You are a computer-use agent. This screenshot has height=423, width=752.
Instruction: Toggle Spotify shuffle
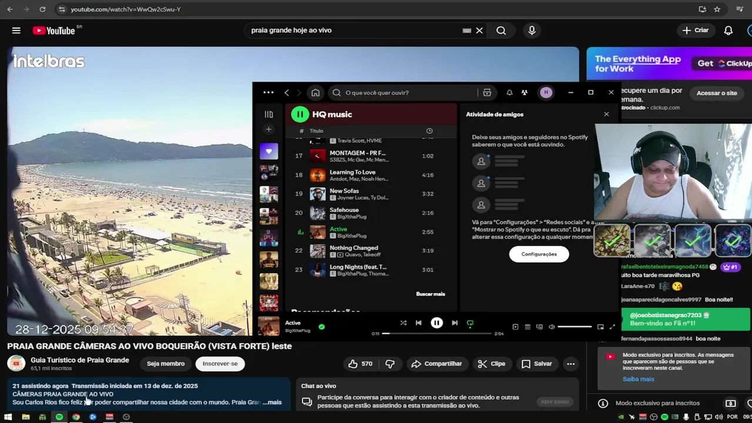tap(403, 323)
